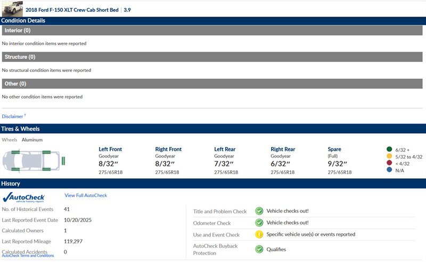The image size is (426, 262).
Task: Click green check icon beside Title and Problem Check
Action: click(259, 211)
